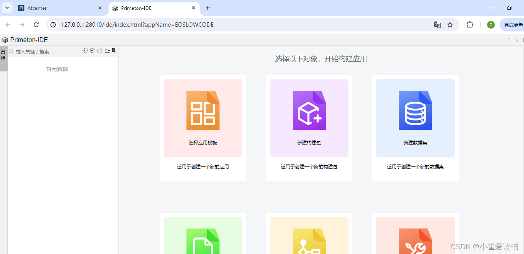The width and height of the screenshot is (524, 254).
Task: Click the 完成更新 button
Action: coord(512,25)
